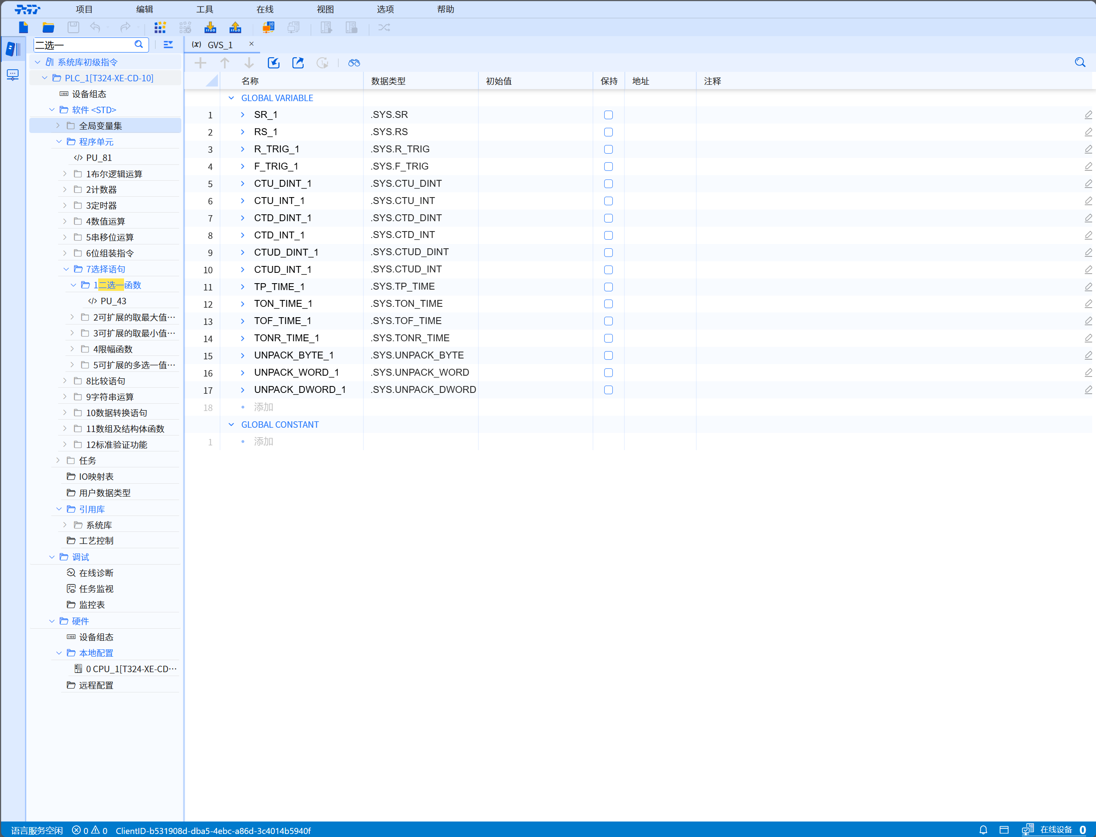Create a new project file
The width and height of the screenshot is (1096, 837).
pos(23,28)
